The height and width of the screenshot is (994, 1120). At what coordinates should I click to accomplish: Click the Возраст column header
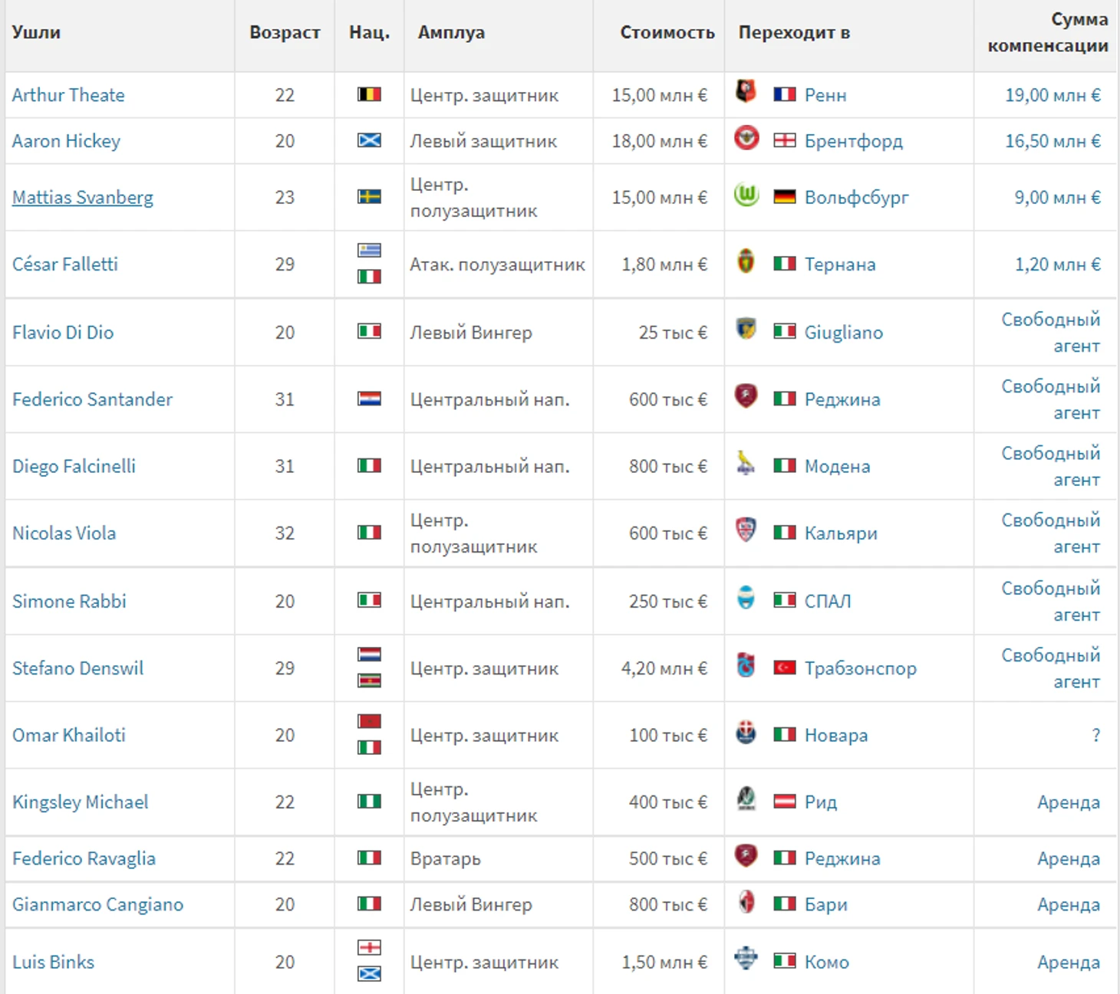[x=285, y=33]
